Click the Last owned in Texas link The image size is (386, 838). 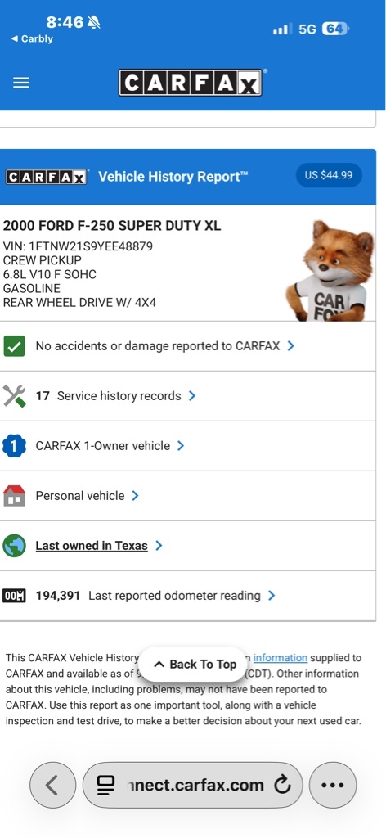pos(92,546)
